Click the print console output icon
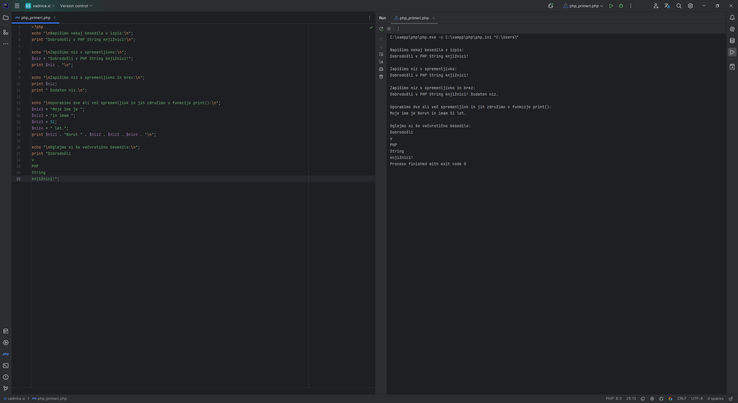This screenshot has height=403, width=738. click(x=381, y=69)
